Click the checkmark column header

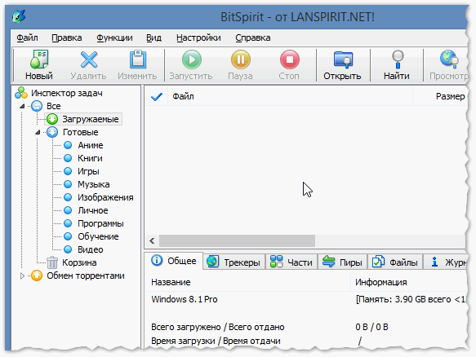click(x=157, y=97)
